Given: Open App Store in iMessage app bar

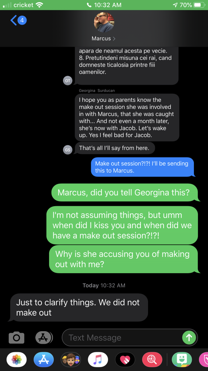Looking at the screenshot, I should 44,360.
